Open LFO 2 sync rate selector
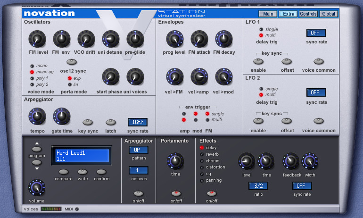The image size is (363, 218). 316,92
